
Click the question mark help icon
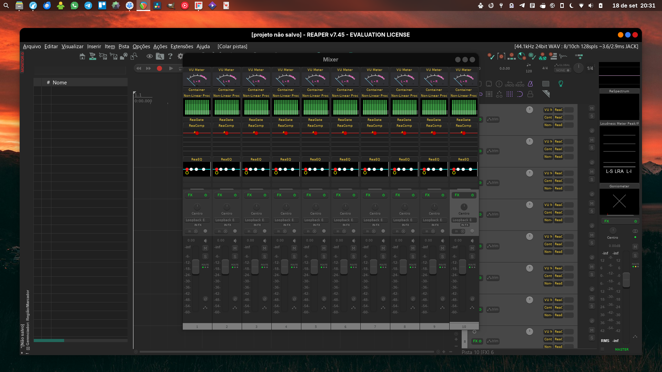click(170, 56)
